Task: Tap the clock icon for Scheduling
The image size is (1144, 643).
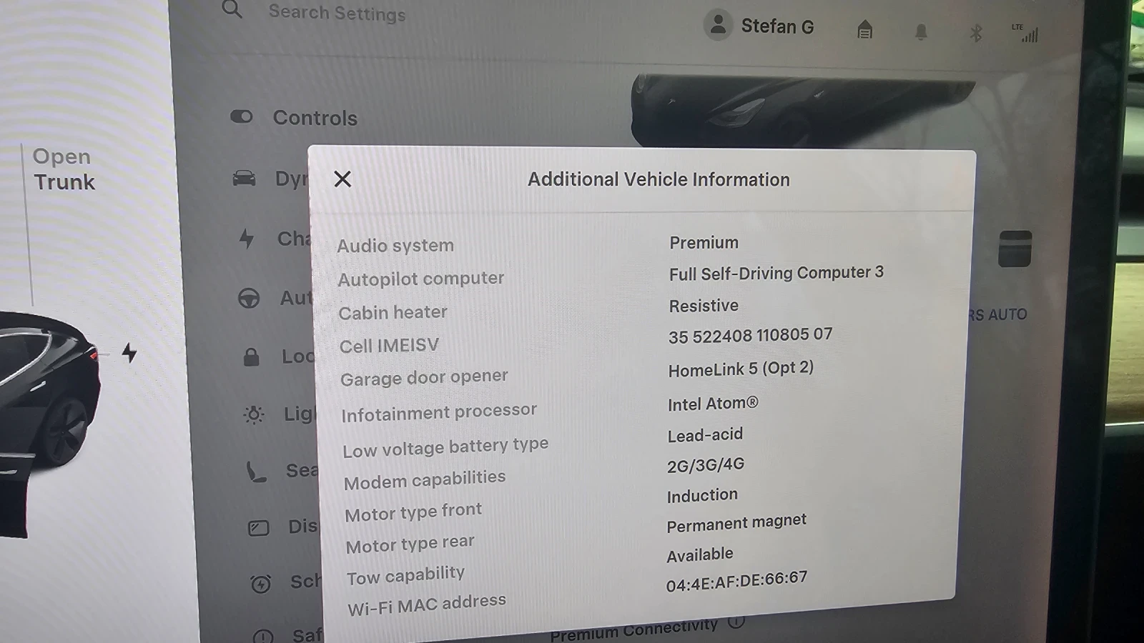Action: [x=262, y=582]
